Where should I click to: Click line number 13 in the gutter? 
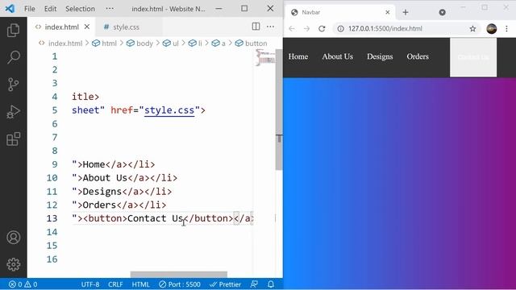pos(52,218)
